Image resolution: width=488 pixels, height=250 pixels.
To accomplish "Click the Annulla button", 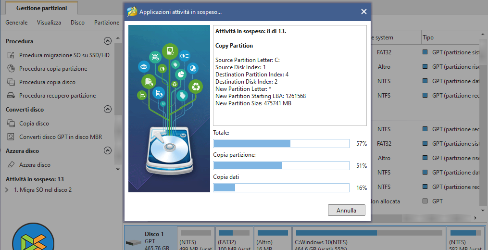I will coord(346,210).
